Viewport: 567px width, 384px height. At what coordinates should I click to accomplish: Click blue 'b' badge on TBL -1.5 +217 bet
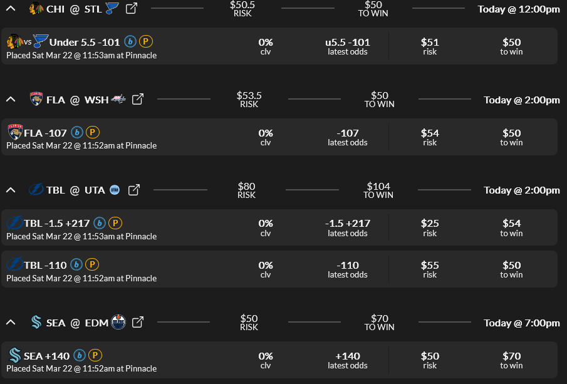point(100,223)
